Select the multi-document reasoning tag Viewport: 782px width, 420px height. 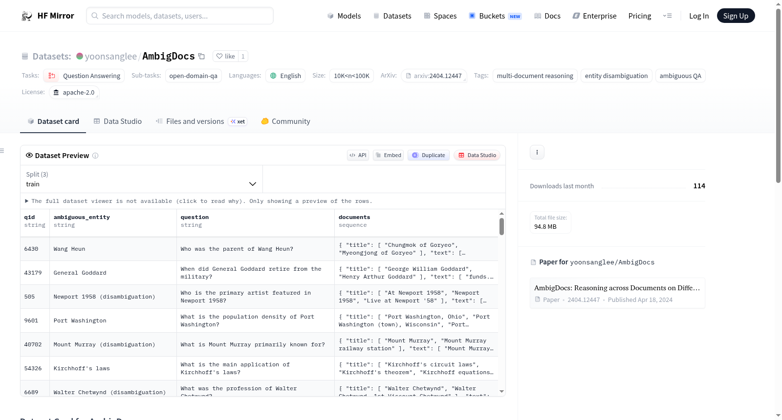[x=535, y=76]
